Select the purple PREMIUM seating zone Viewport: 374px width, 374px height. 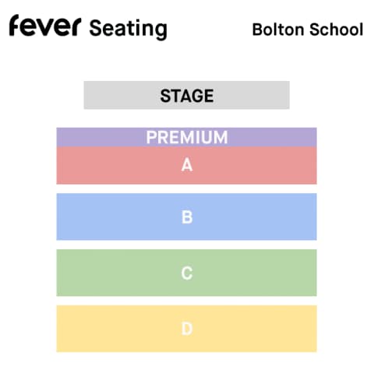186,137
